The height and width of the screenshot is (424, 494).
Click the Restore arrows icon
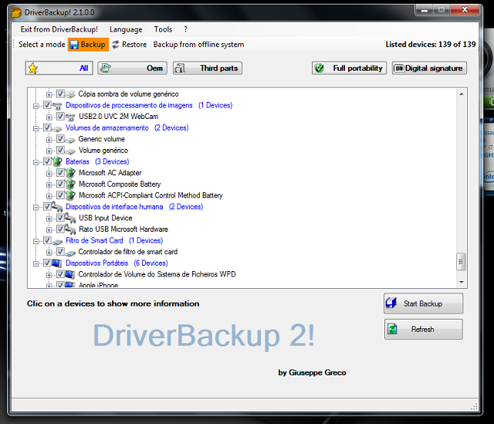116,45
